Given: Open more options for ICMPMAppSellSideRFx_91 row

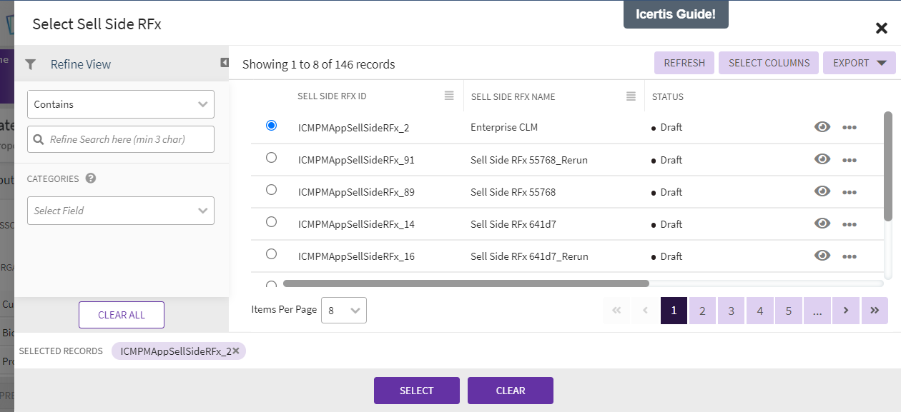Looking at the screenshot, I should (850, 160).
